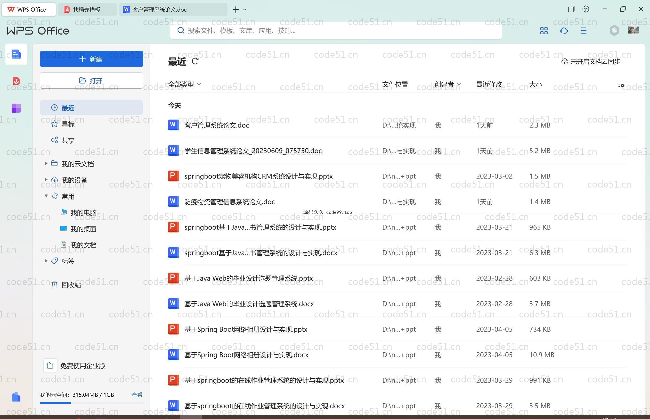
Task: Open the app center grid icon
Action: (544, 31)
